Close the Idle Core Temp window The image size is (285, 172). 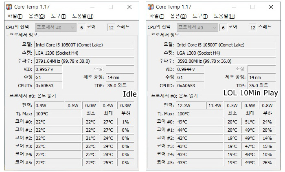point(129,7)
